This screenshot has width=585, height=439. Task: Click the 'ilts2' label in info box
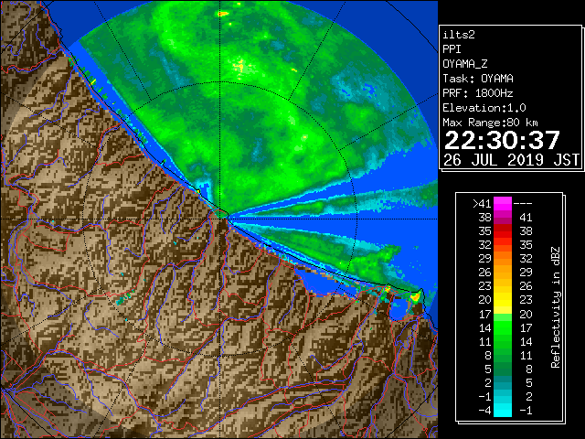click(x=459, y=35)
